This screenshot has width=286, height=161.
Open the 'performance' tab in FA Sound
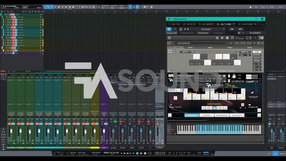(x=192, y=115)
